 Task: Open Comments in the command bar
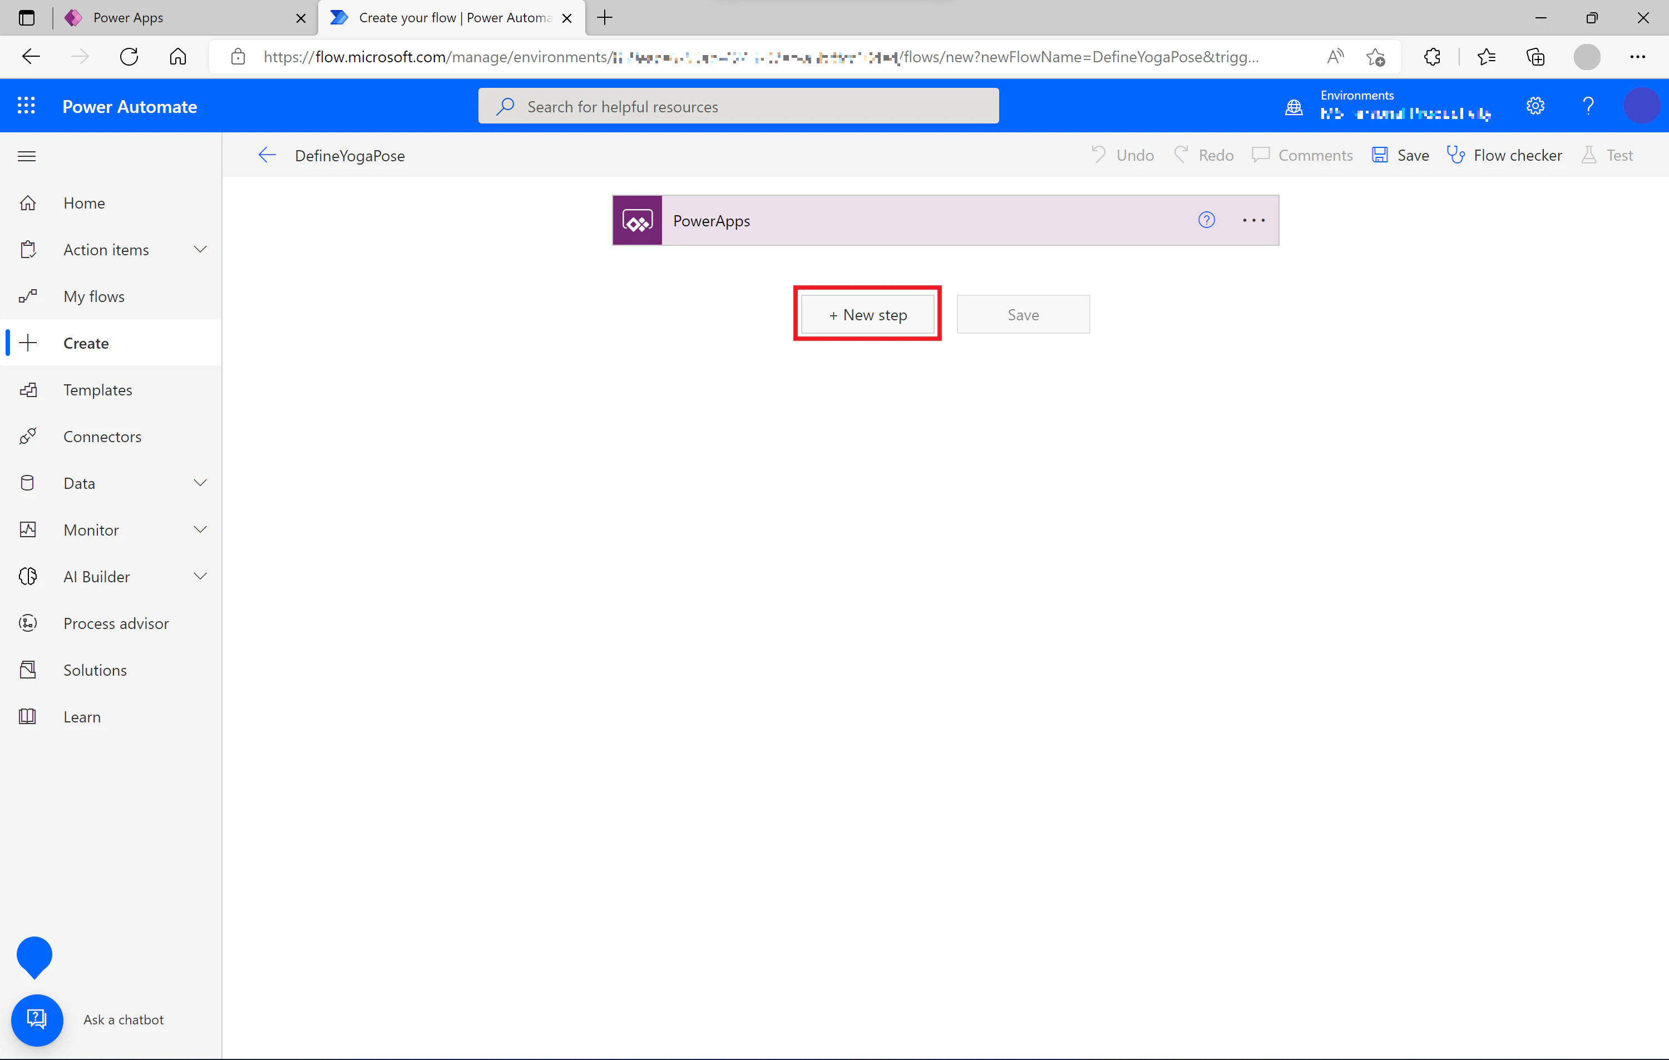(x=1302, y=155)
